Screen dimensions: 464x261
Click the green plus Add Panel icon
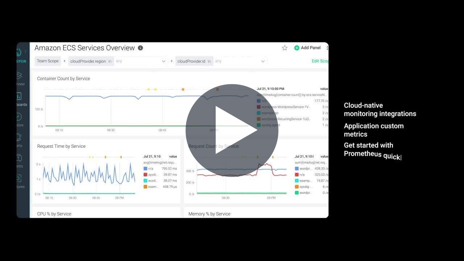click(297, 48)
